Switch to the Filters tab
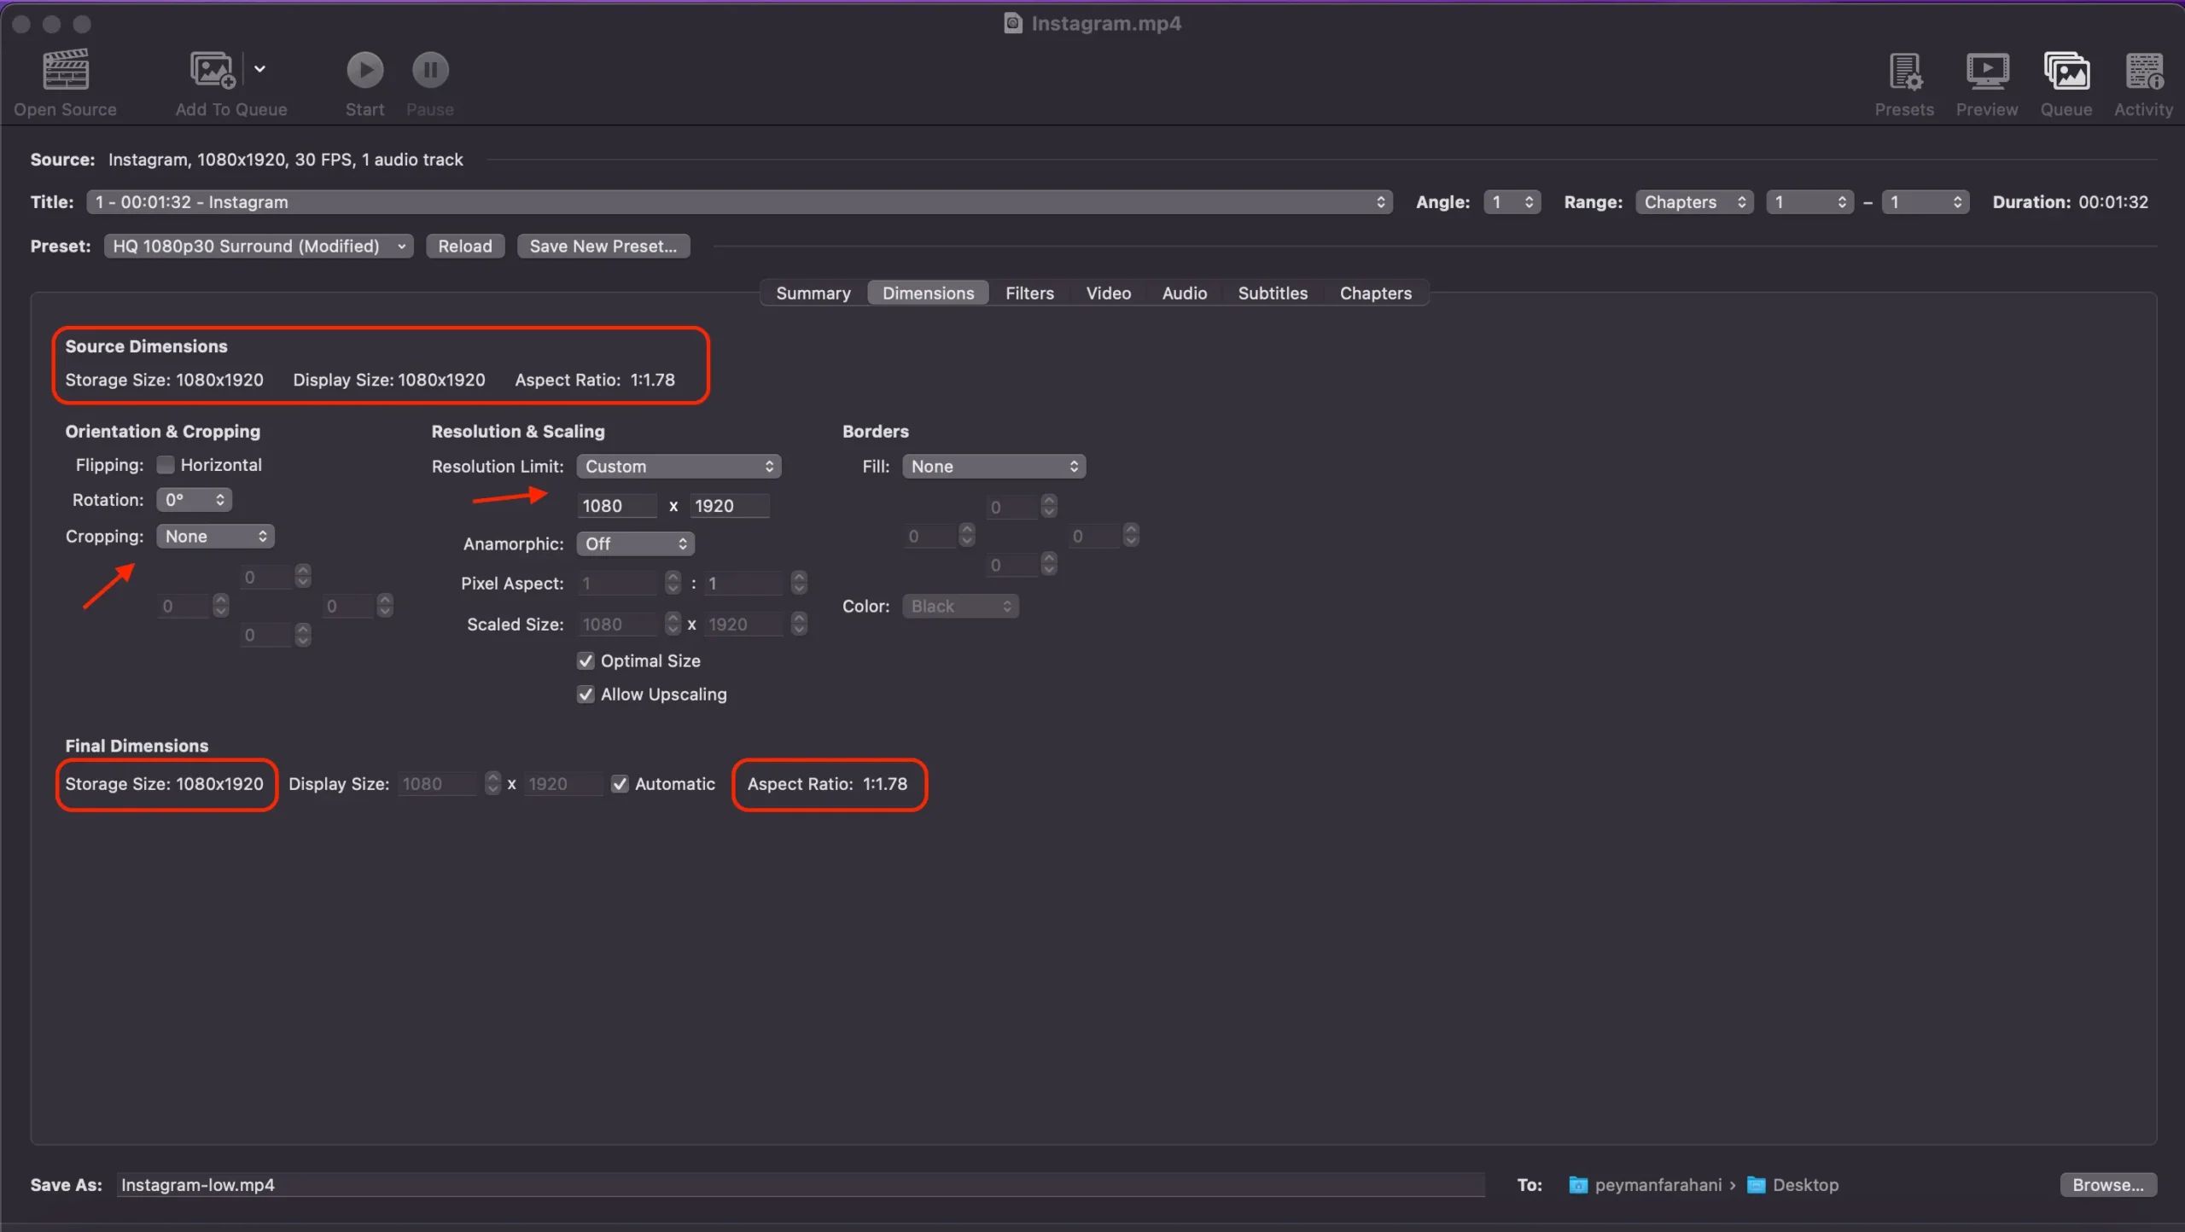 [1029, 293]
